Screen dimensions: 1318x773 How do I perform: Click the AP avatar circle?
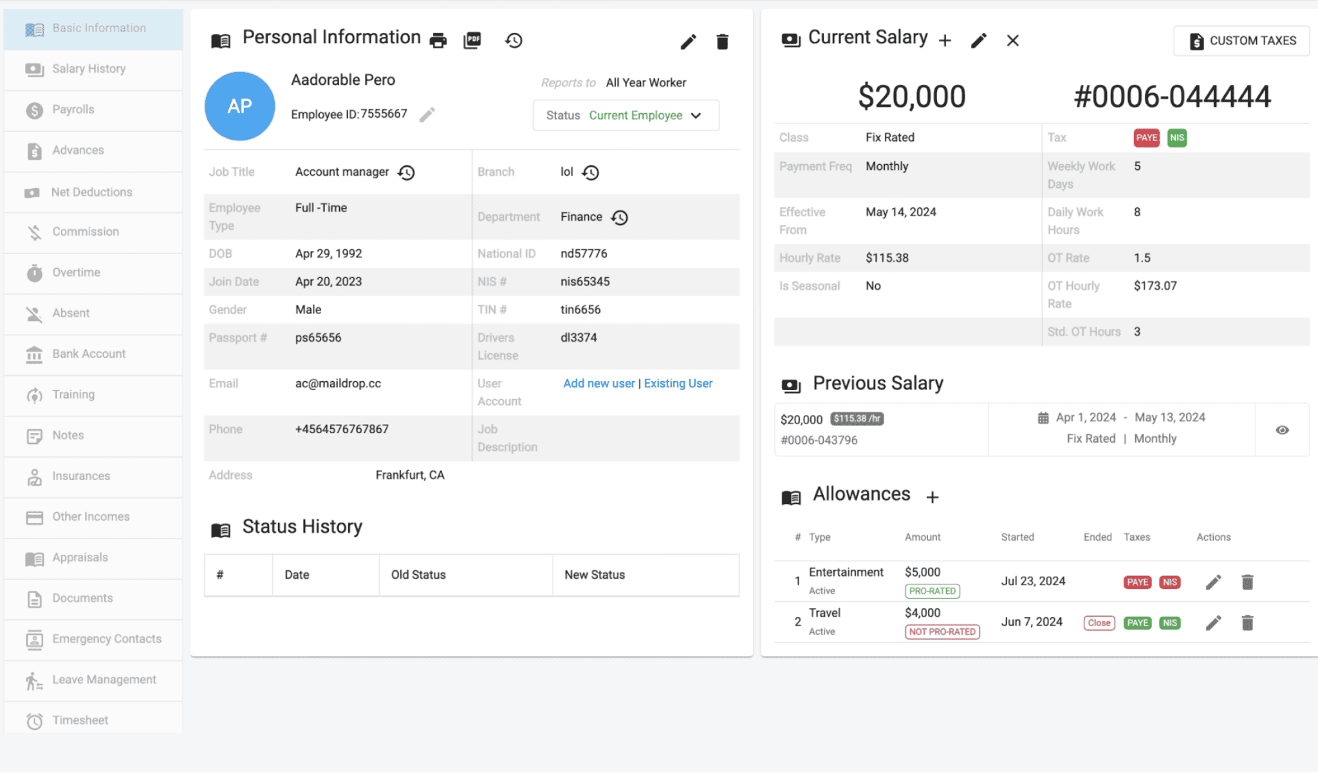(239, 106)
